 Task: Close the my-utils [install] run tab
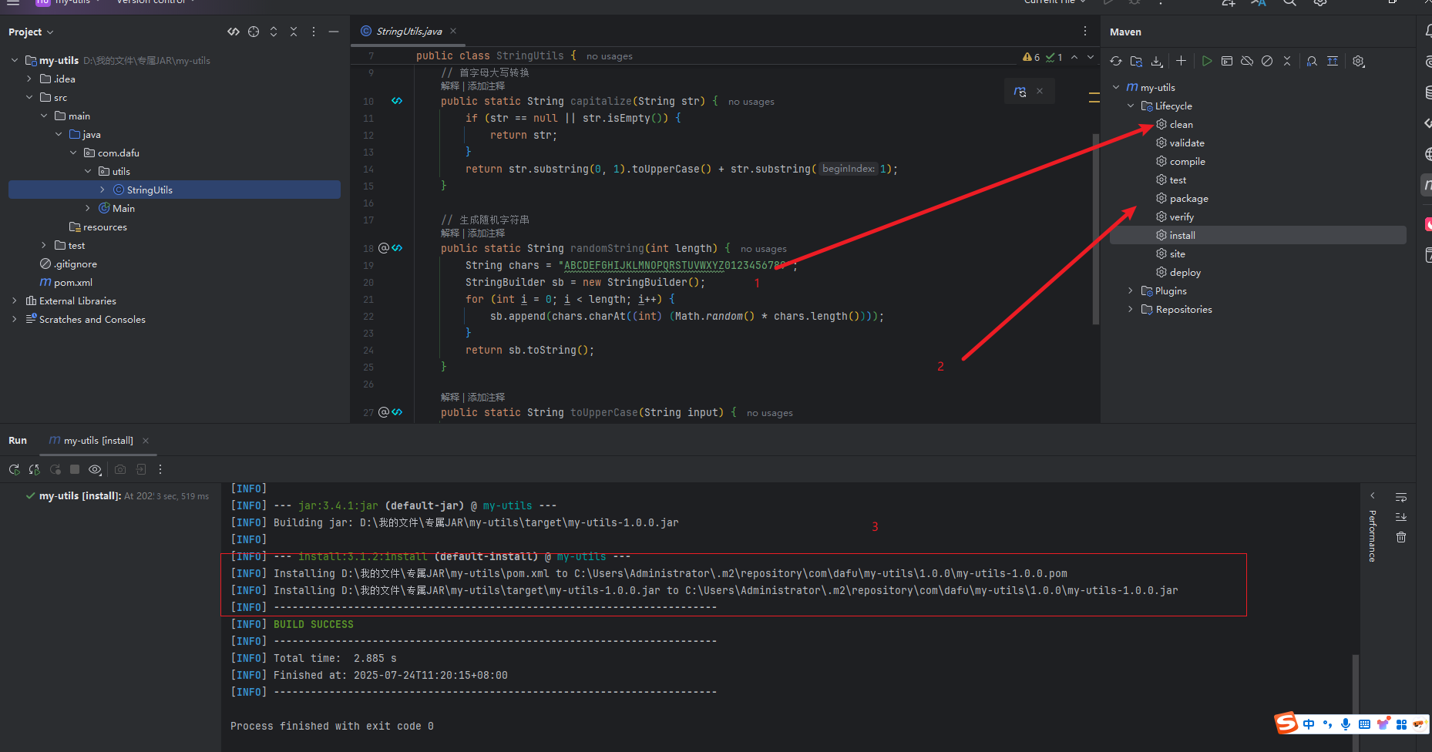pyautogui.click(x=145, y=441)
